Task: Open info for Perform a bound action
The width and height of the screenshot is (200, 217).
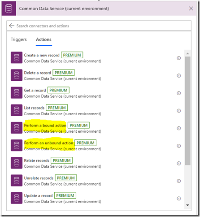Action: [179, 128]
